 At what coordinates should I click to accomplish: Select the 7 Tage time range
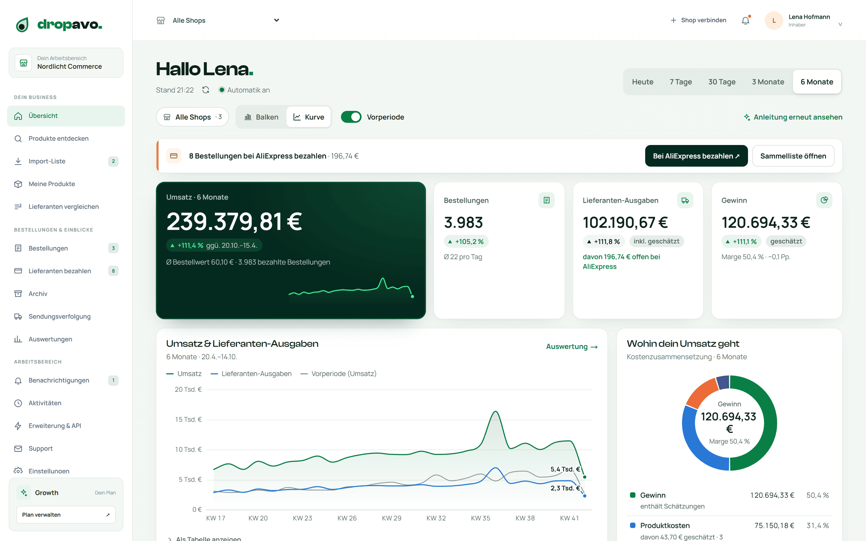681,82
